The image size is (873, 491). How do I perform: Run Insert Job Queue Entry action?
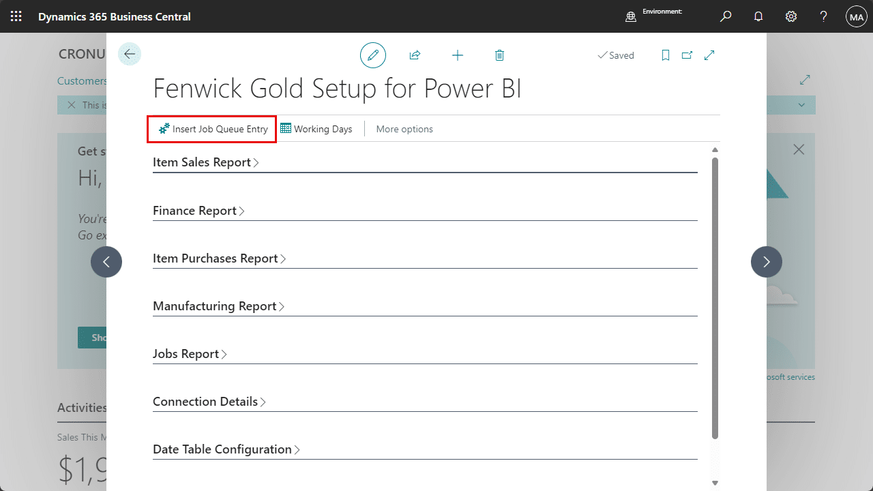[x=213, y=129]
